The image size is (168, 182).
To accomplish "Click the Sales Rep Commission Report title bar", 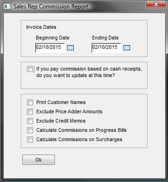I will [78, 6].
